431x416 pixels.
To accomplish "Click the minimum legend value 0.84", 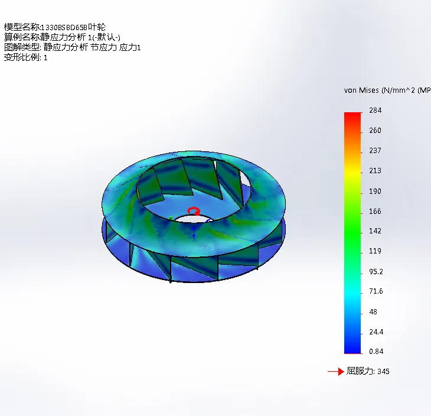I will coord(376,352).
